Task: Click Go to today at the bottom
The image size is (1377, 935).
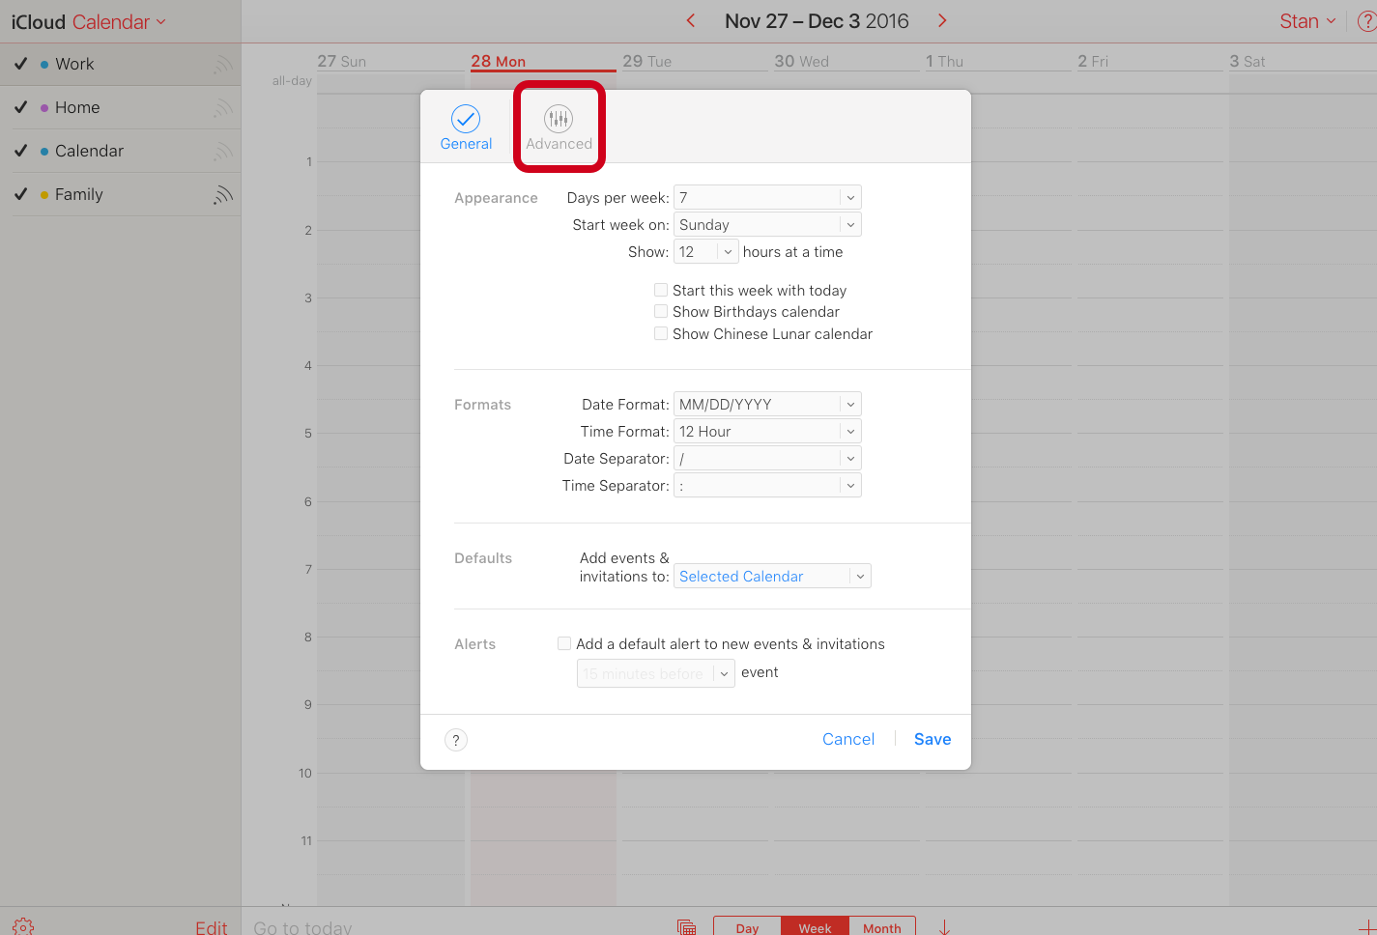Action: [x=301, y=925]
